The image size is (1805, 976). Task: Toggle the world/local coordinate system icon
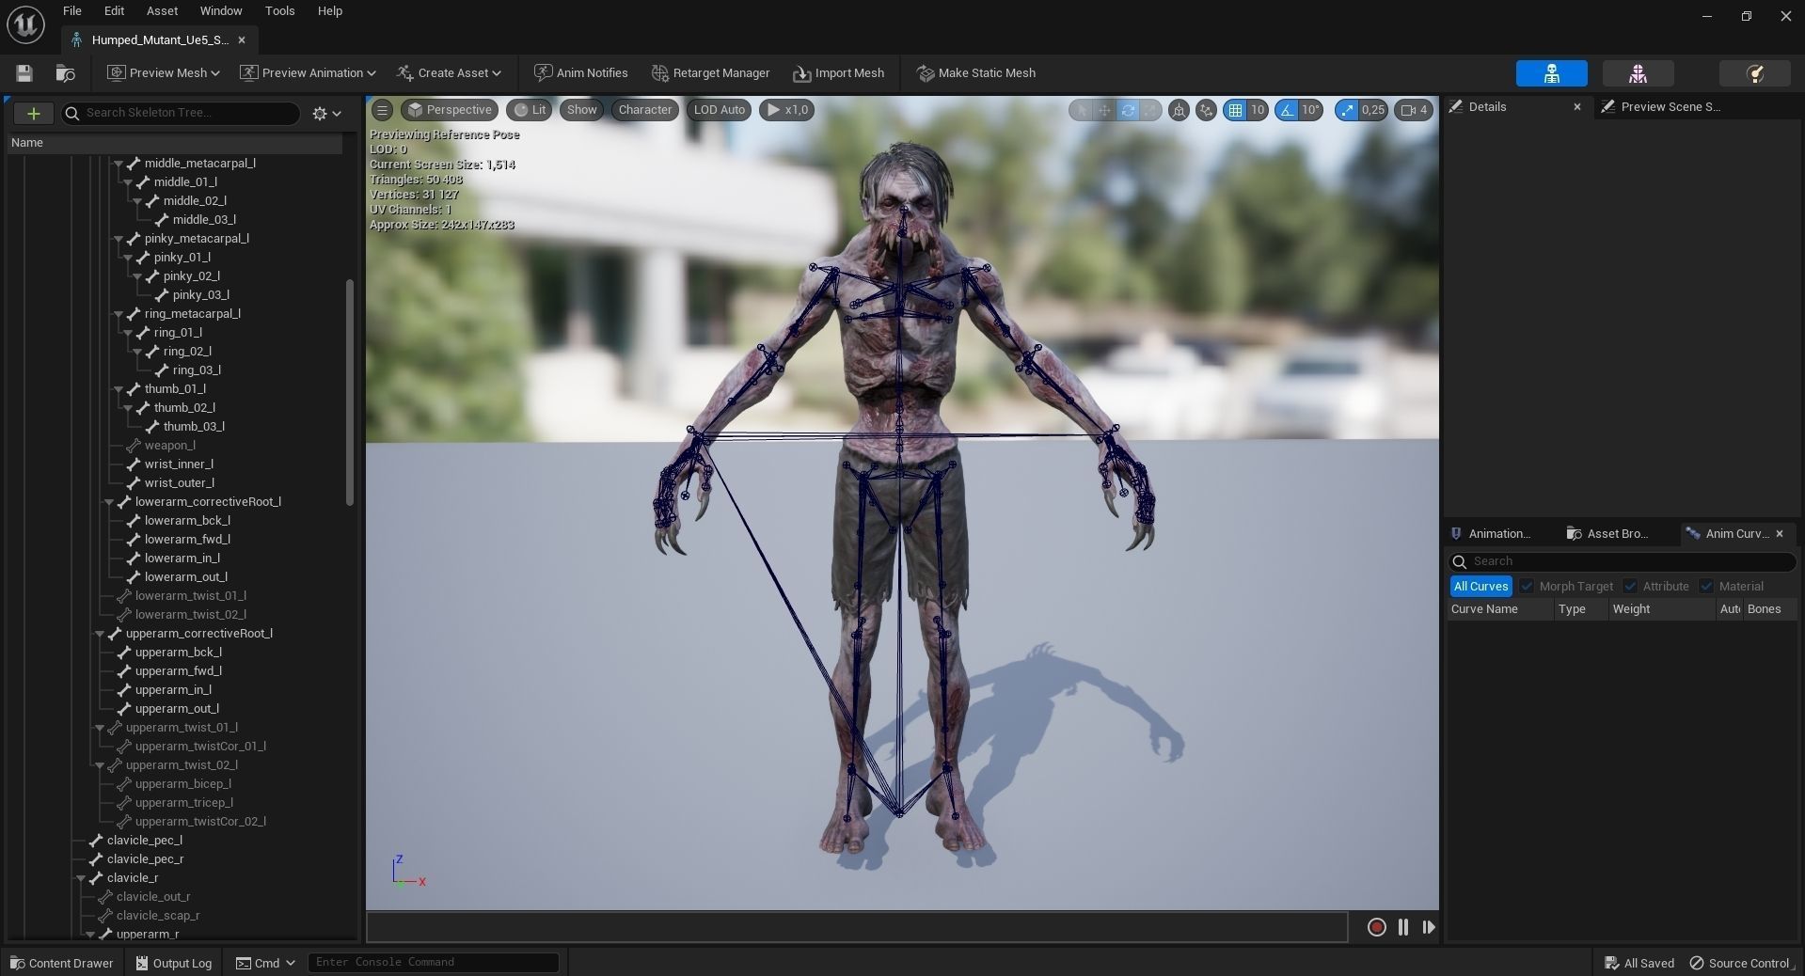(1179, 110)
